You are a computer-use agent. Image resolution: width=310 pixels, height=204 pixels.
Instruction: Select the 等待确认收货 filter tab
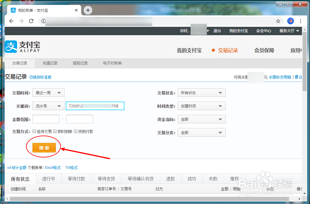(140, 179)
